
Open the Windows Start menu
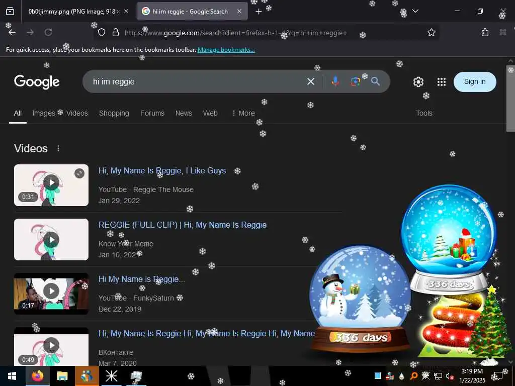pyautogui.click(x=12, y=376)
